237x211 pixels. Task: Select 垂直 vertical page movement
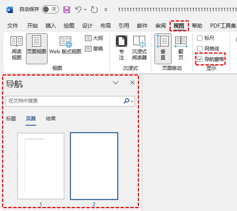(x=163, y=49)
